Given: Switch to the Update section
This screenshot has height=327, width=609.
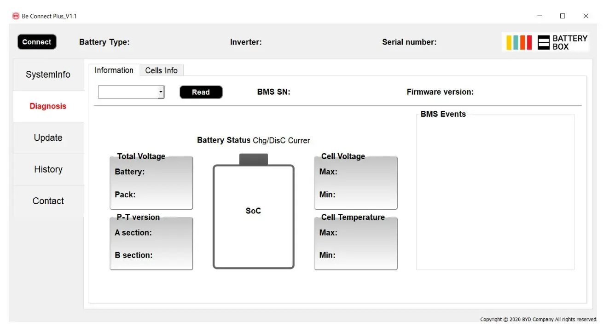Looking at the screenshot, I should tap(48, 138).
